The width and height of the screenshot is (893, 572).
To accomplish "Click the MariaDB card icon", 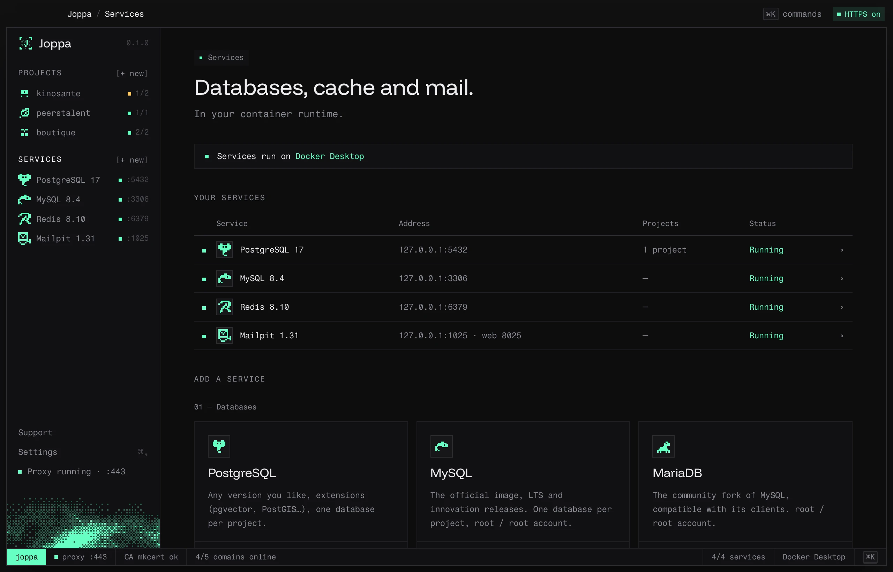I will [x=663, y=446].
